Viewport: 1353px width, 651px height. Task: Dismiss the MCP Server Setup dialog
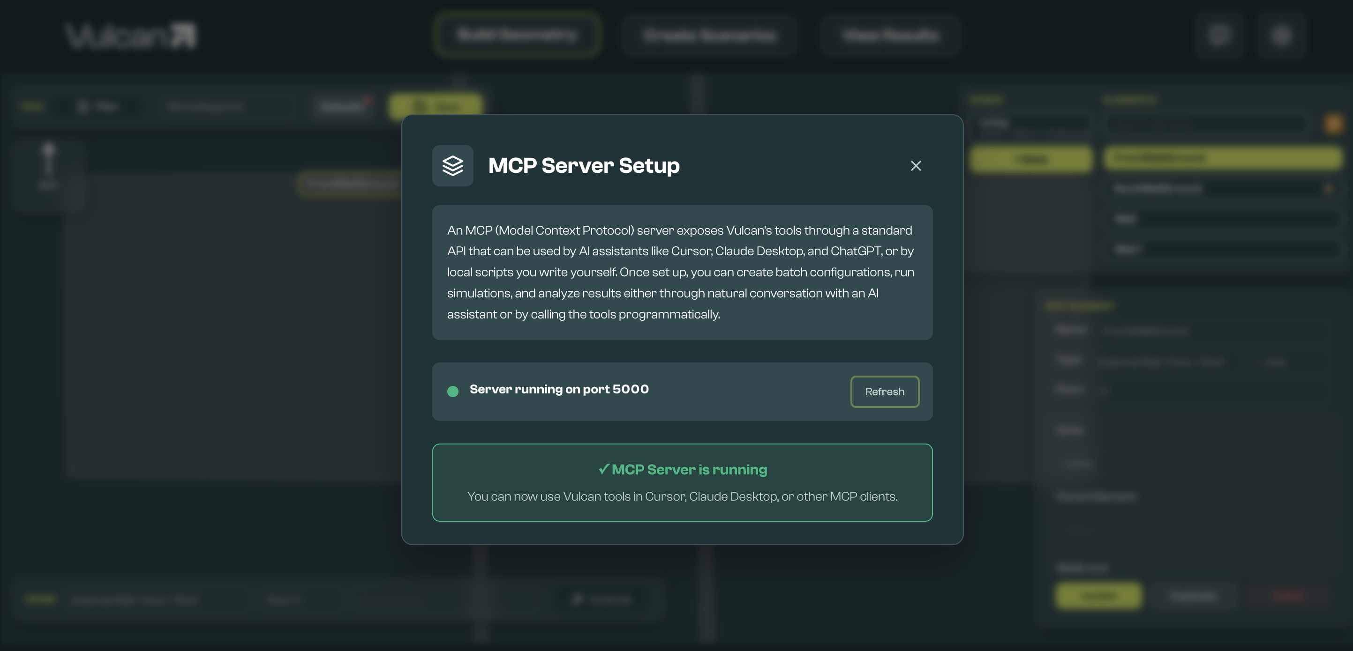click(x=916, y=166)
